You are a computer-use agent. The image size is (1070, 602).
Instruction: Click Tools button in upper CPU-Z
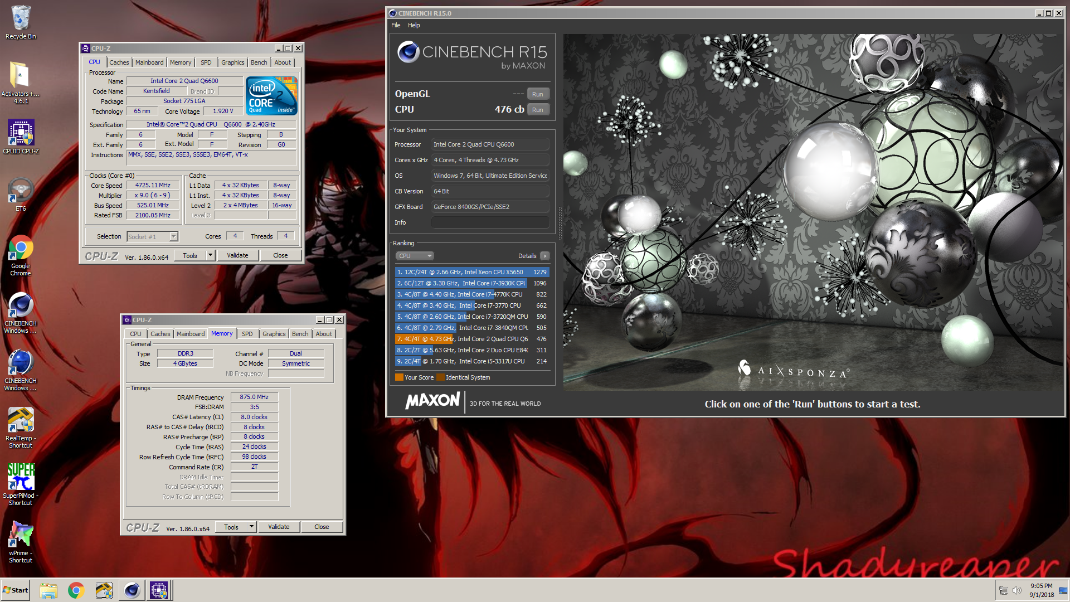pyautogui.click(x=190, y=255)
